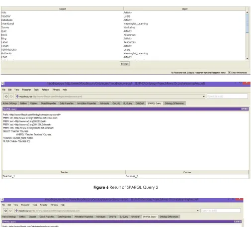Switch to Entities tab in middle window
The width and height of the screenshot is (251, 227).
click(23, 104)
